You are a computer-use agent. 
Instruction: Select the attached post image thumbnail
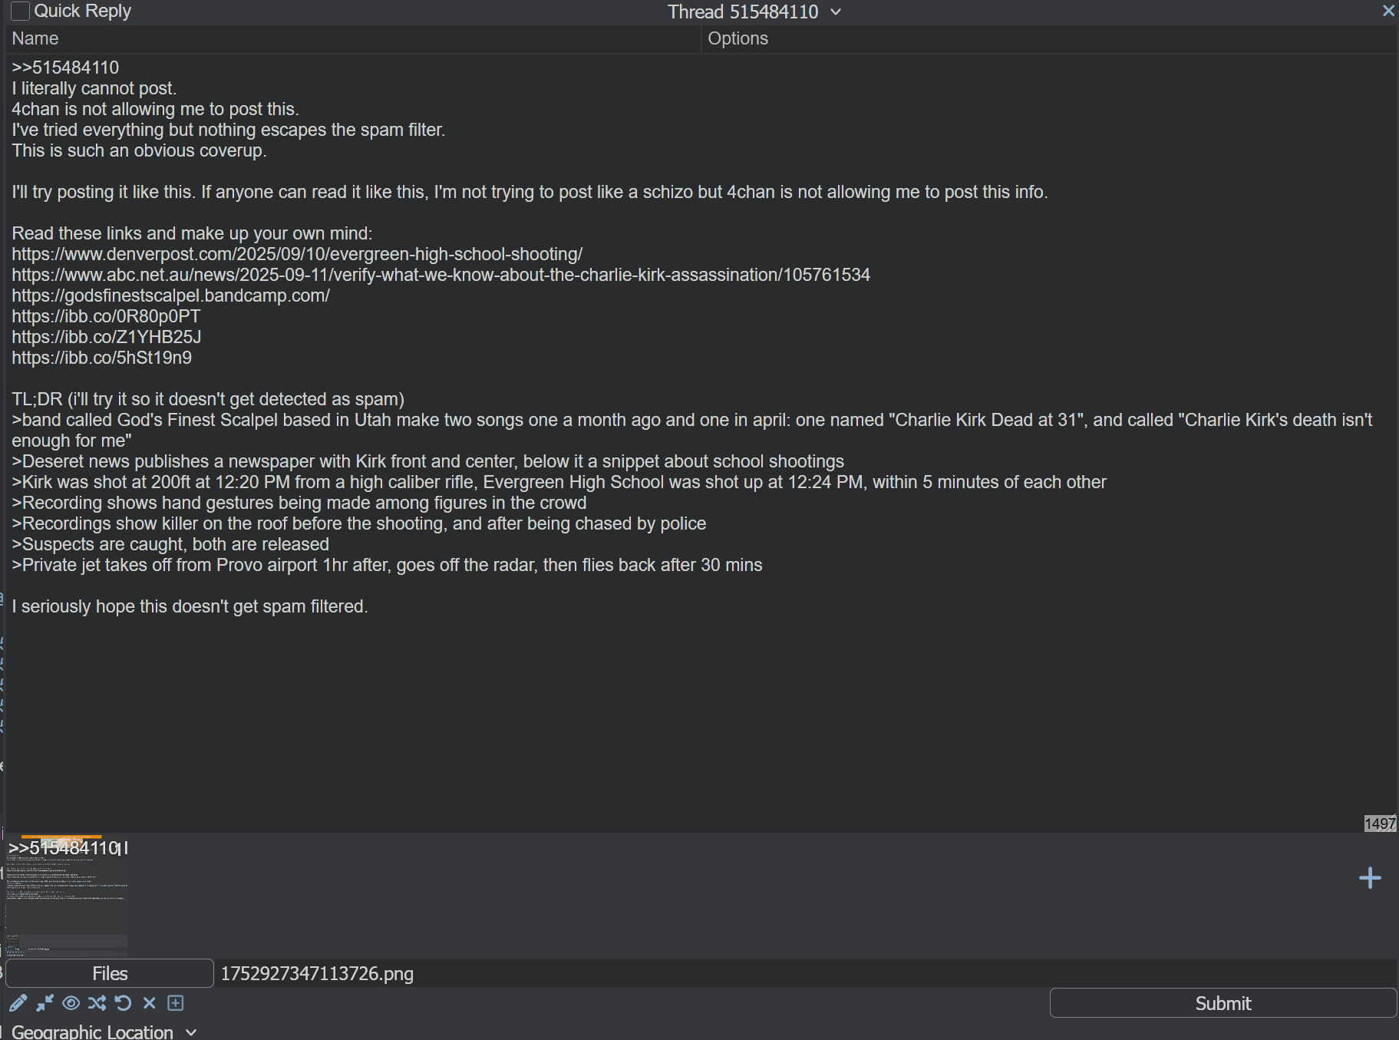click(67, 896)
